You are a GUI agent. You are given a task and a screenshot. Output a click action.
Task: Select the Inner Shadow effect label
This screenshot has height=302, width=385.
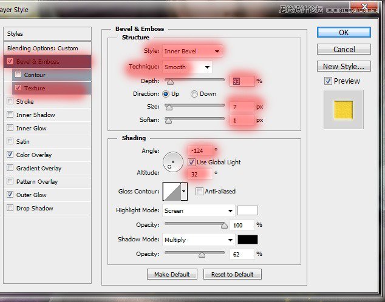coord(36,115)
